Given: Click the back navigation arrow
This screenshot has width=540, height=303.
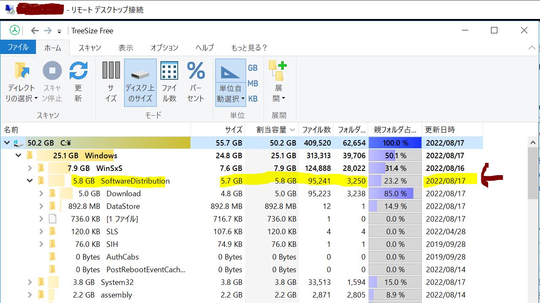Looking at the screenshot, I should [x=35, y=31].
